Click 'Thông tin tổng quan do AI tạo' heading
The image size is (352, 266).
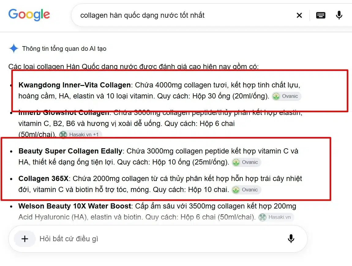coord(64,49)
